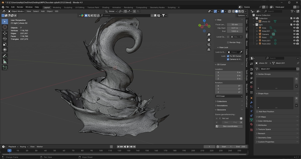
Task: Click the zoom magnifier viewport gizmo
Action: point(209,35)
